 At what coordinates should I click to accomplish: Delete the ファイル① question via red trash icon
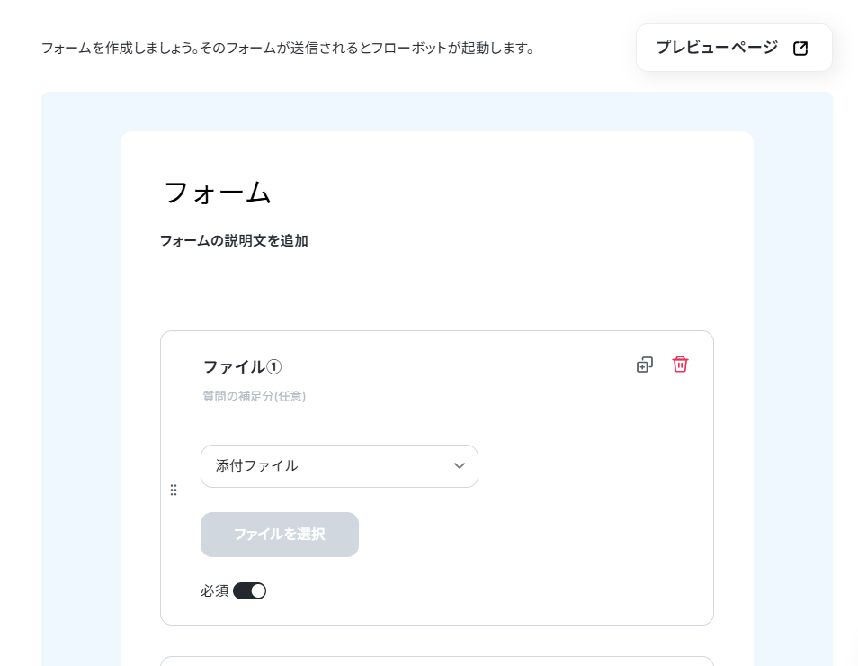680,364
